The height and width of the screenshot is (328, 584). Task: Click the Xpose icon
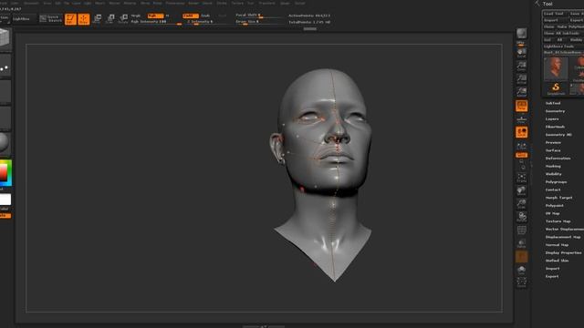point(521,282)
